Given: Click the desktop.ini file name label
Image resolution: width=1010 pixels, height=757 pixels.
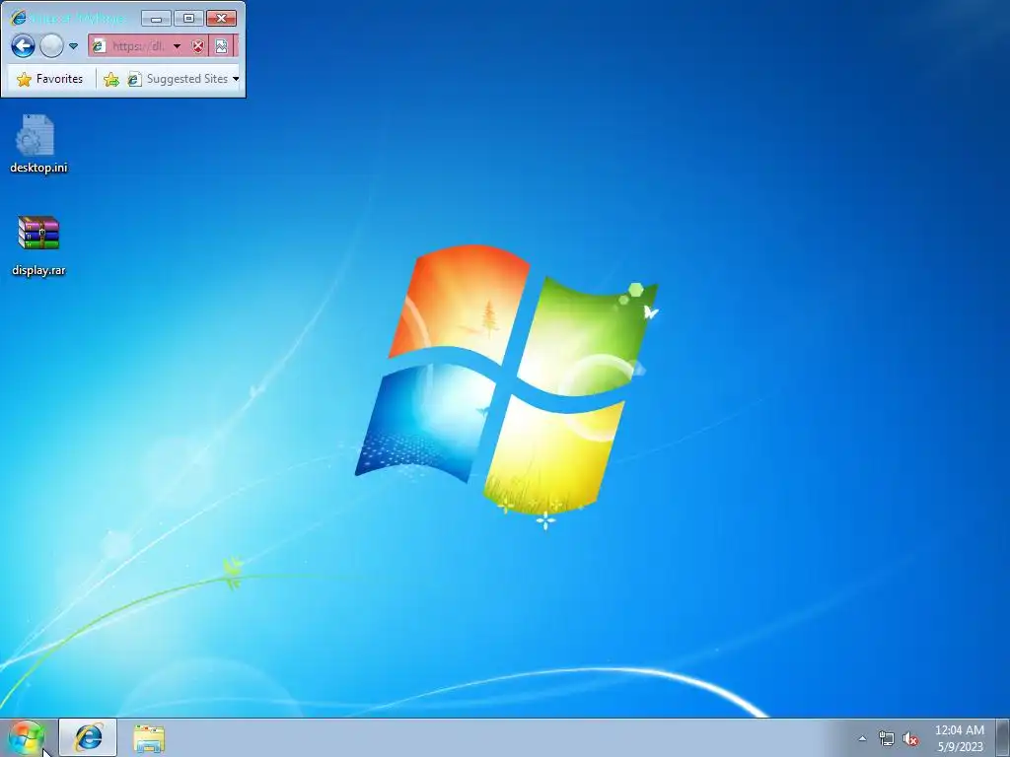Looking at the screenshot, I should click(38, 168).
